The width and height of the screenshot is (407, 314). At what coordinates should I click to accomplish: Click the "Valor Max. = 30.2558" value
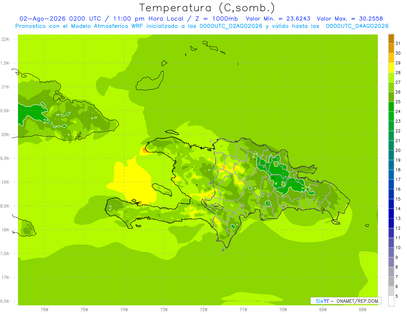[350, 19]
